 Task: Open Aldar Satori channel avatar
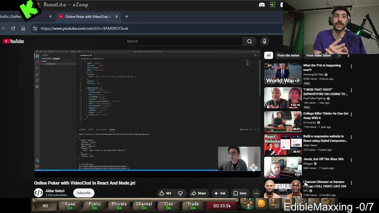[38, 193]
